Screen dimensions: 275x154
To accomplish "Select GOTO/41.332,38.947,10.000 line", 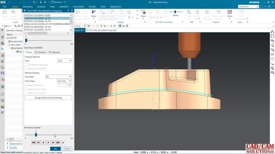I will pos(47,15).
